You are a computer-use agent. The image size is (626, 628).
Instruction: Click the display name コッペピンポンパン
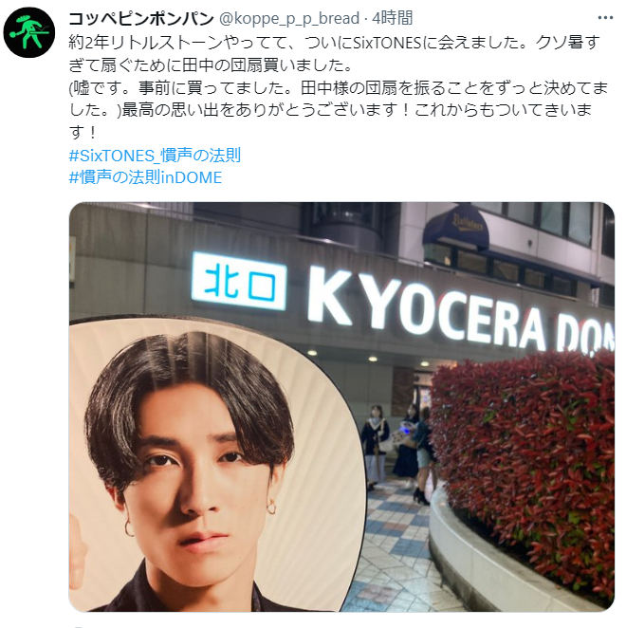pos(141,18)
